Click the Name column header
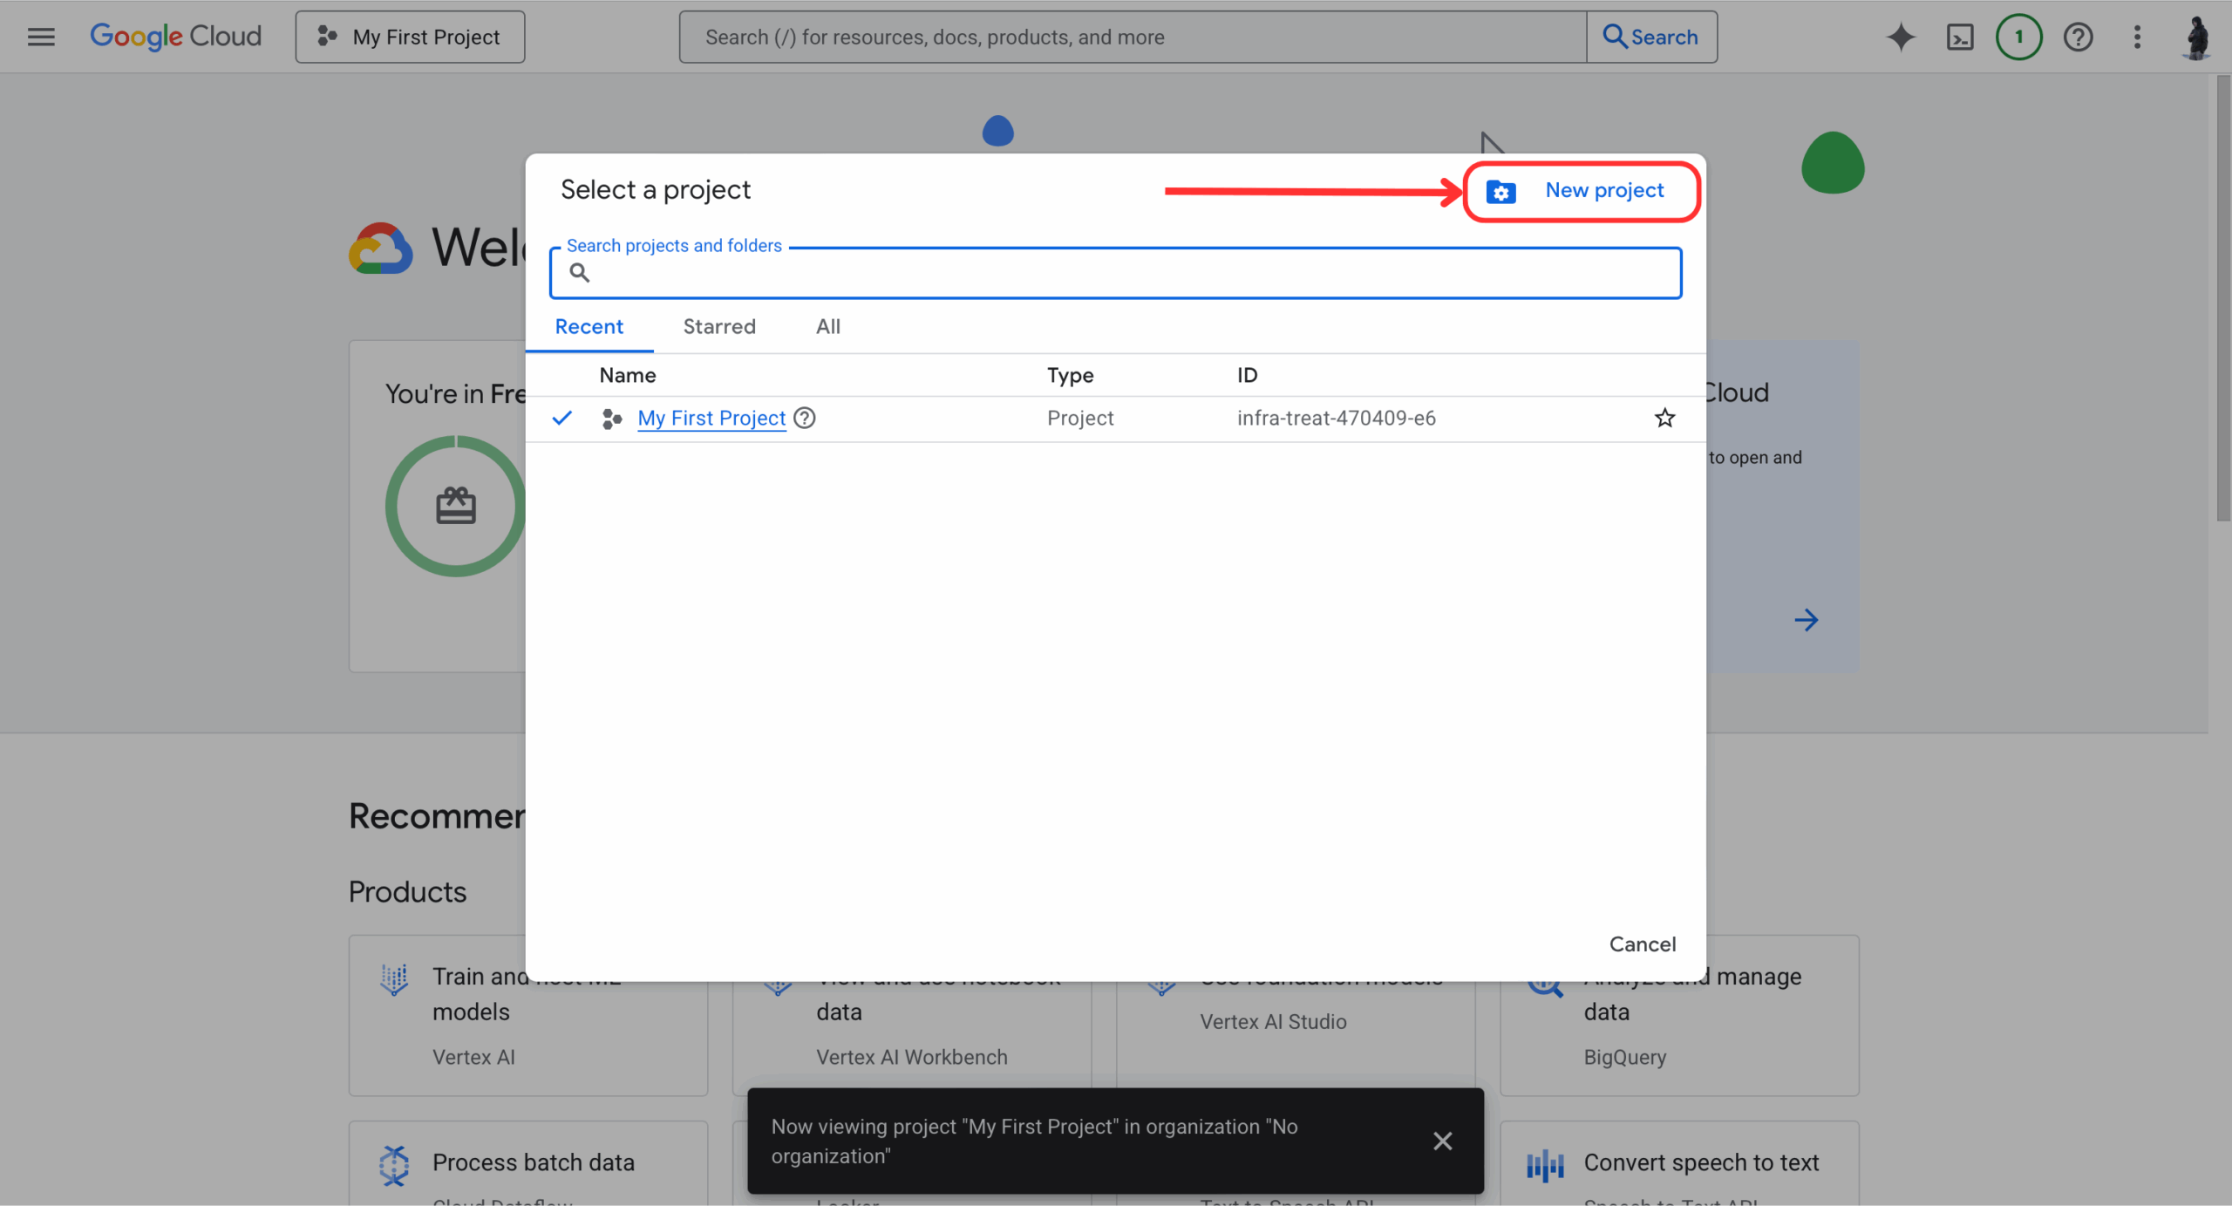 click(x=627, y=375)
